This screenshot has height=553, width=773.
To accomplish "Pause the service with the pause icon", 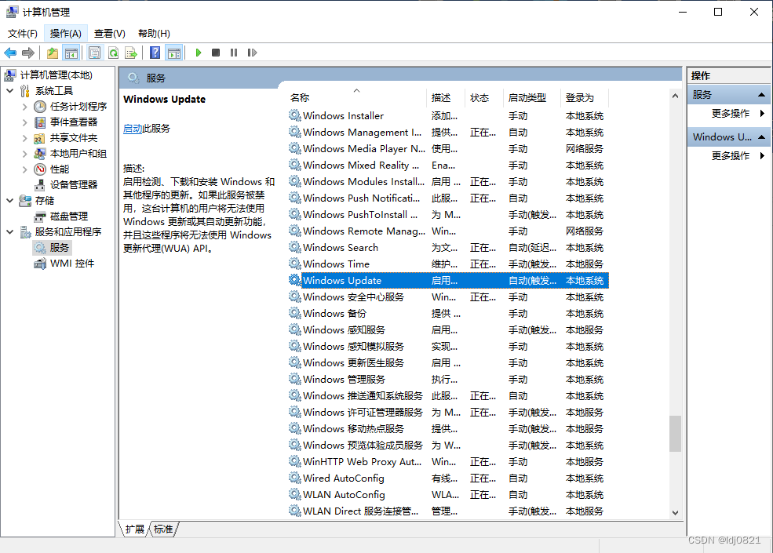I will point(234,53).
